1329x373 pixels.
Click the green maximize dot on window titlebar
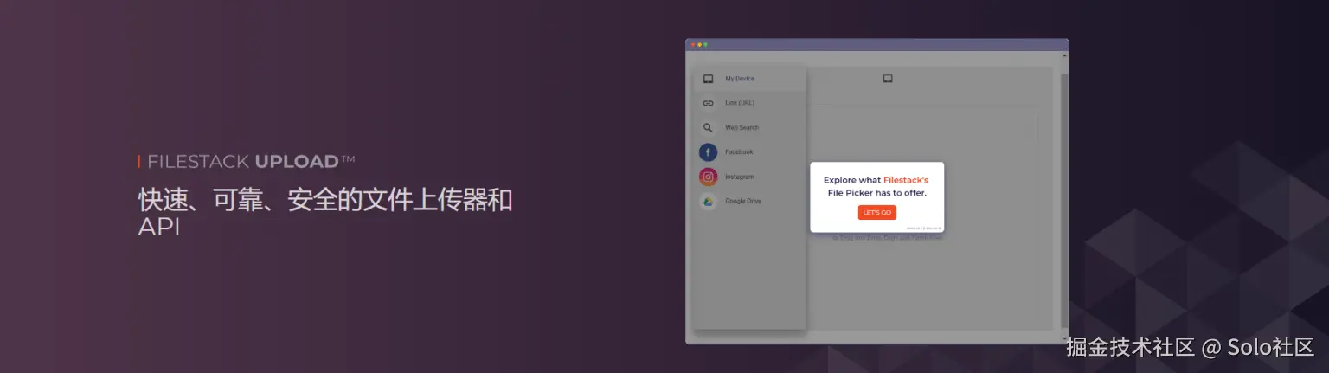point(705,45)
